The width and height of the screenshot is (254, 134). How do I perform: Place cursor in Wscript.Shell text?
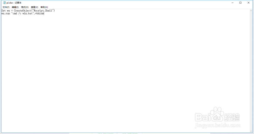(x=43, y=10)
